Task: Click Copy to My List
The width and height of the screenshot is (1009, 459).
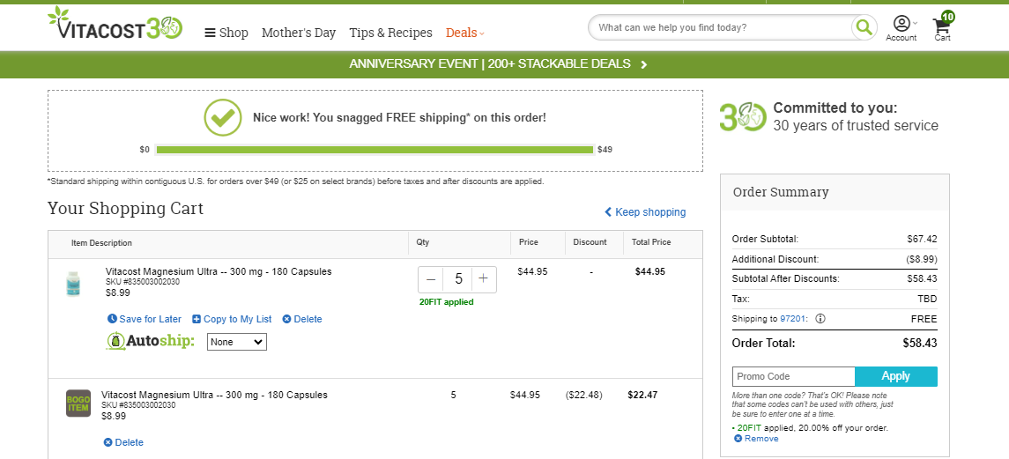Action: pos(233,319)
